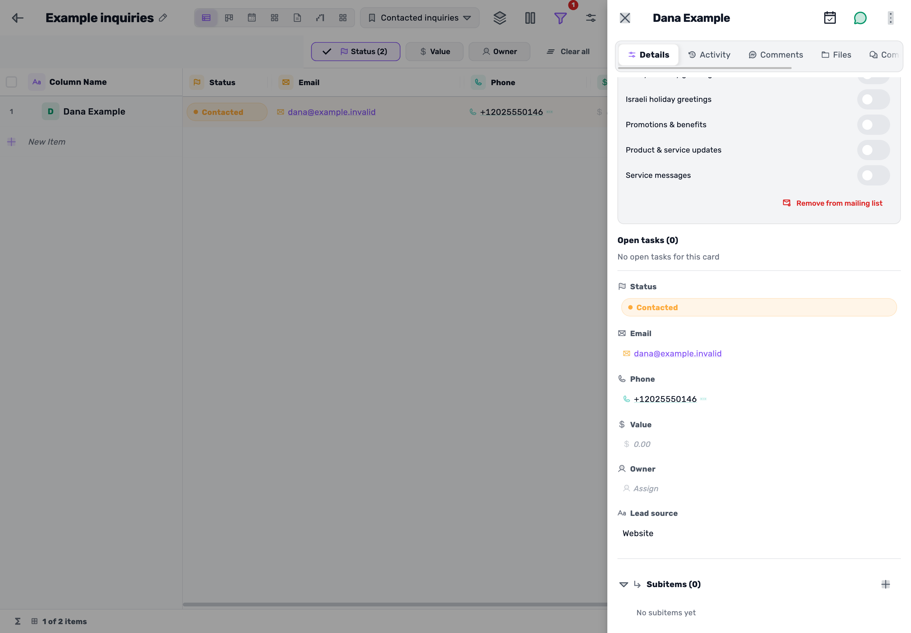Click the tabs horizontal scrollbar
The image size is (911, 633).
[x=704, y=68]
